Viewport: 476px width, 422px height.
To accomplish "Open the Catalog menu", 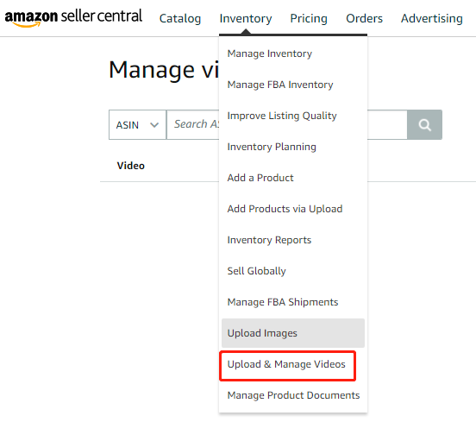I will pyautogui.click(x=180, y=18).
